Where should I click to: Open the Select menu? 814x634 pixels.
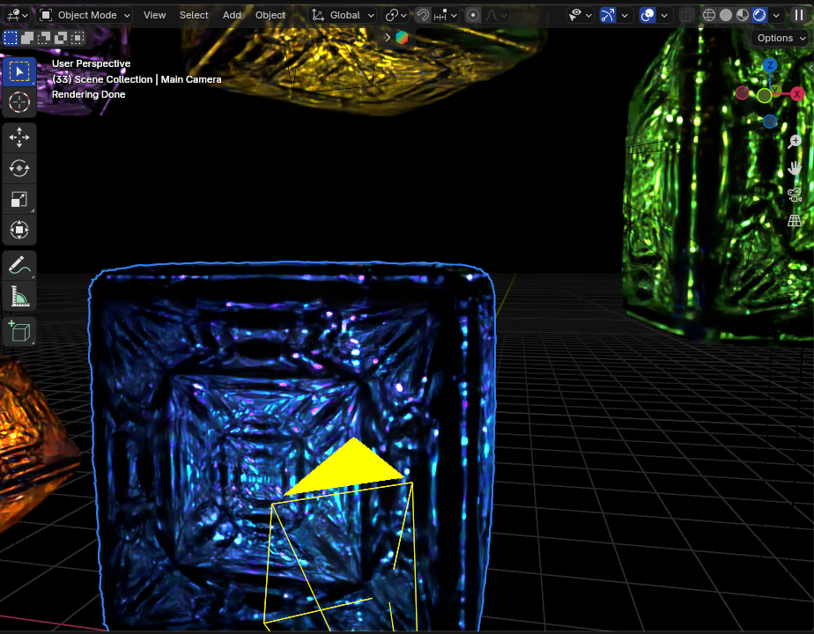tap(194, 15)
